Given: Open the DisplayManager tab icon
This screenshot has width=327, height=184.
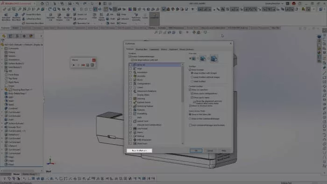Looking at the screenshot, I should click(x=31, y=36).
